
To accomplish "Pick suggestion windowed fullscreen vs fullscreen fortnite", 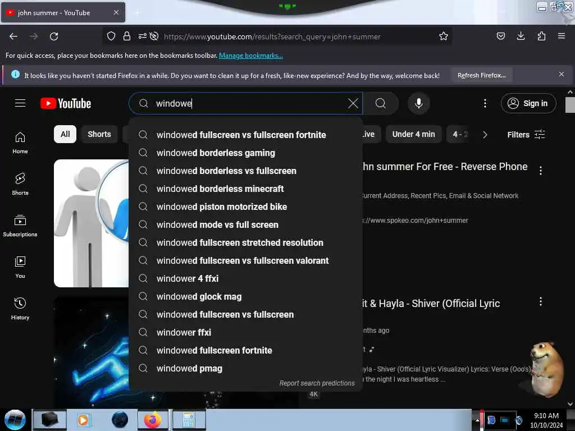I will pyautogui.click(x=246, y=135).
